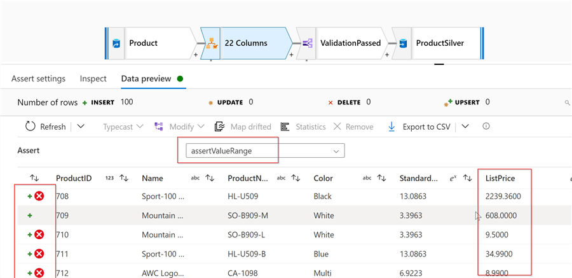Click cell SO-B909-L
Image resolution: width=572 pixels, height=278 pixels.
pos(246,235)
